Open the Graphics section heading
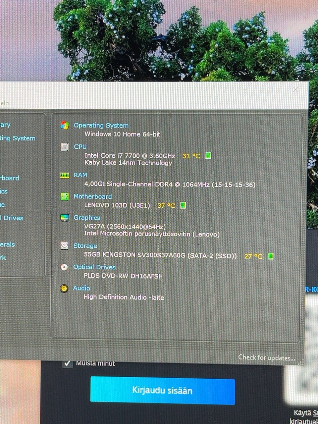Image resolution: width=318 pixels, height=424 pixels. 86,218
